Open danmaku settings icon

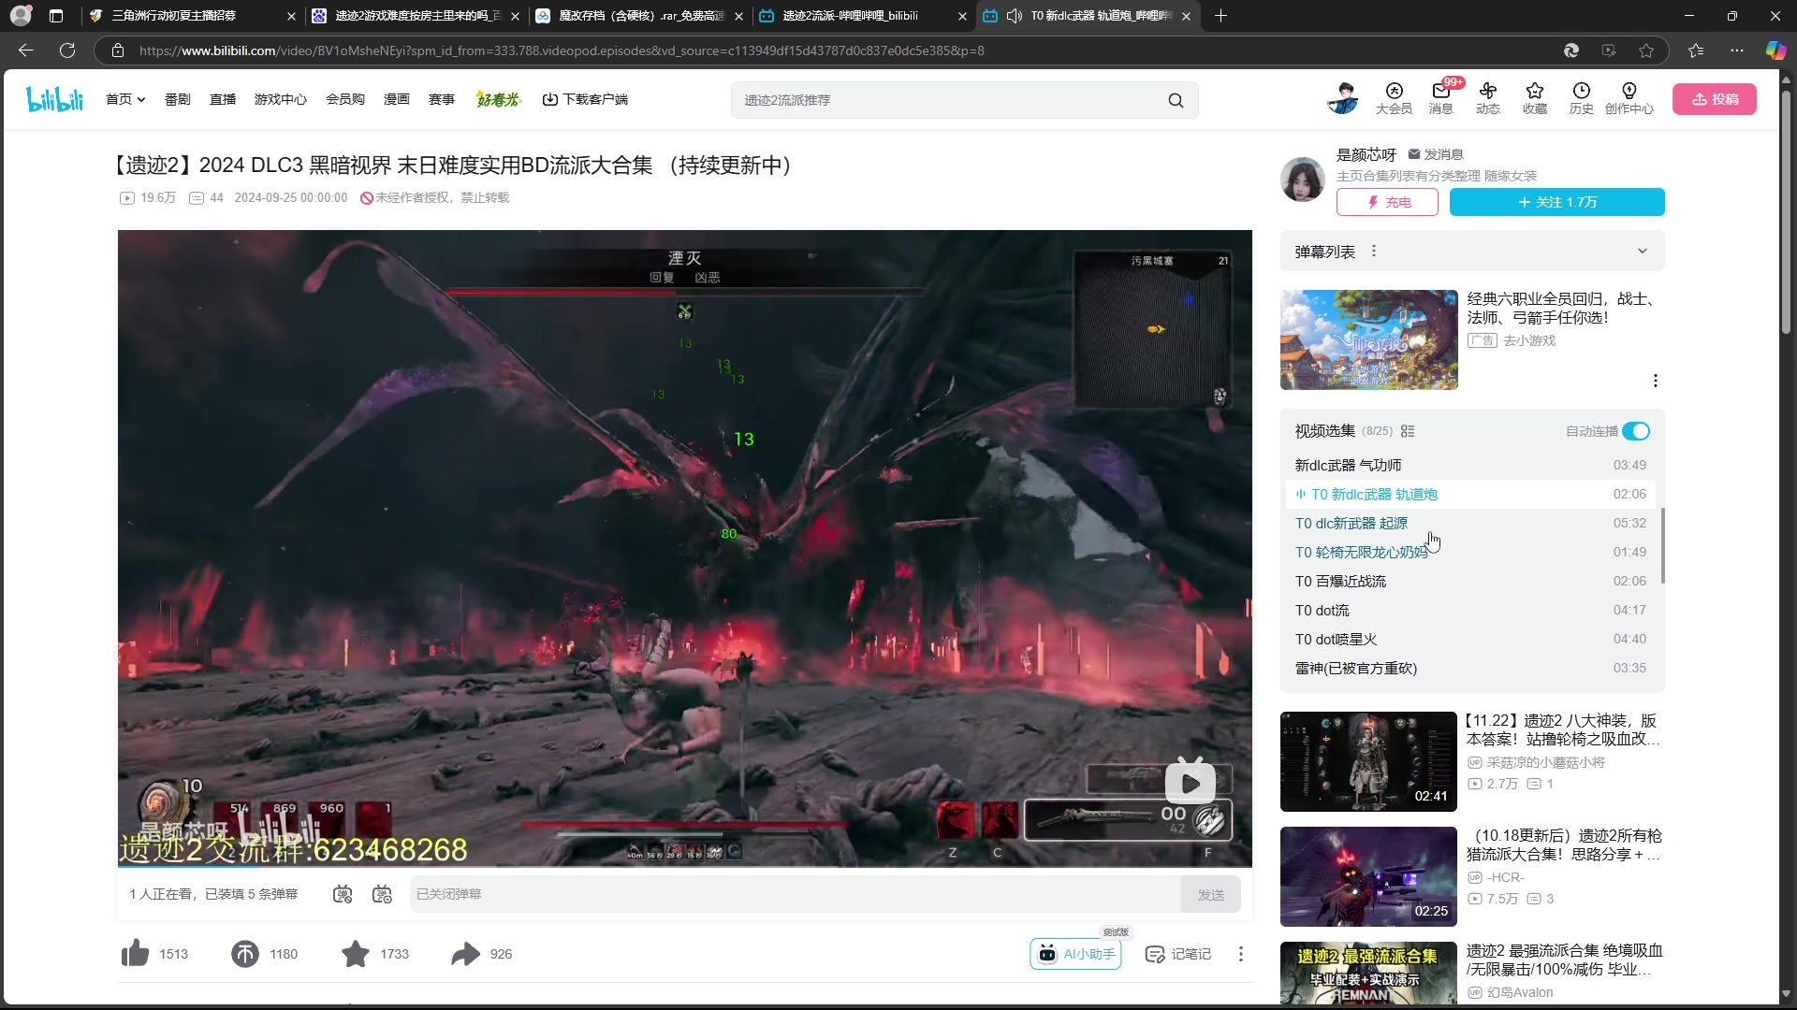click(x=382, y=894)
